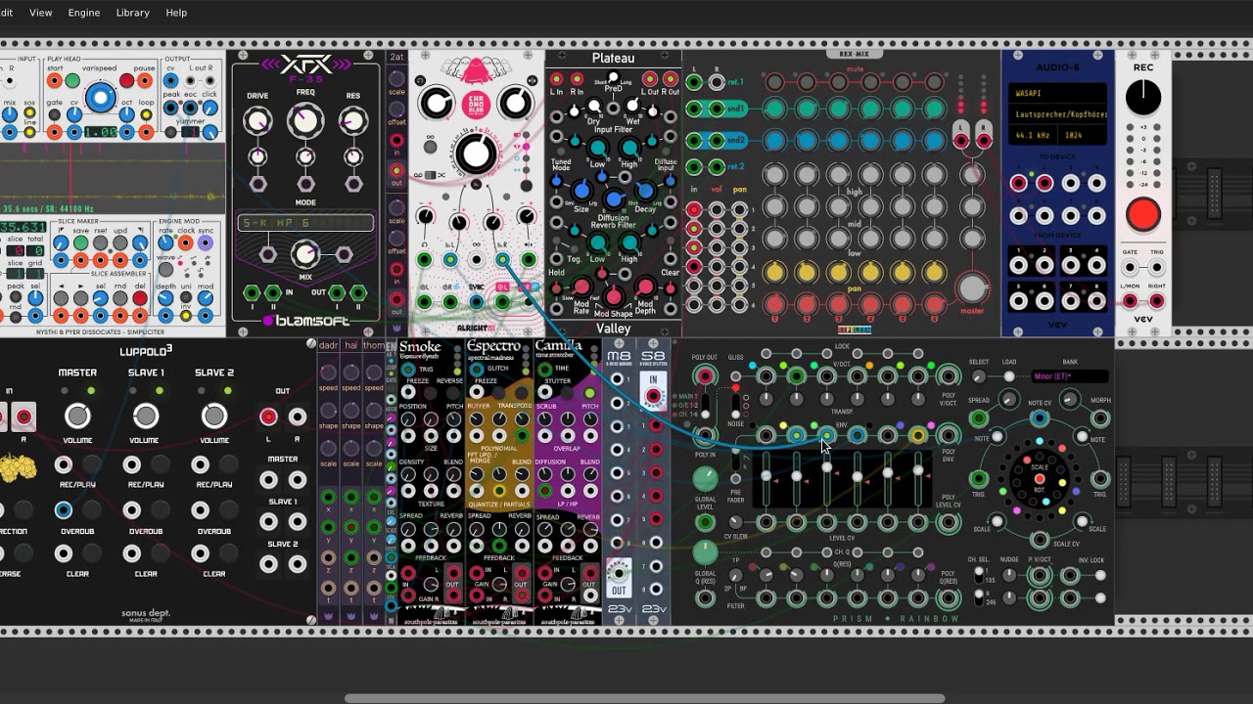Click Audio-8 FROM DEVICE channel 1 jack

point(1020,266)
